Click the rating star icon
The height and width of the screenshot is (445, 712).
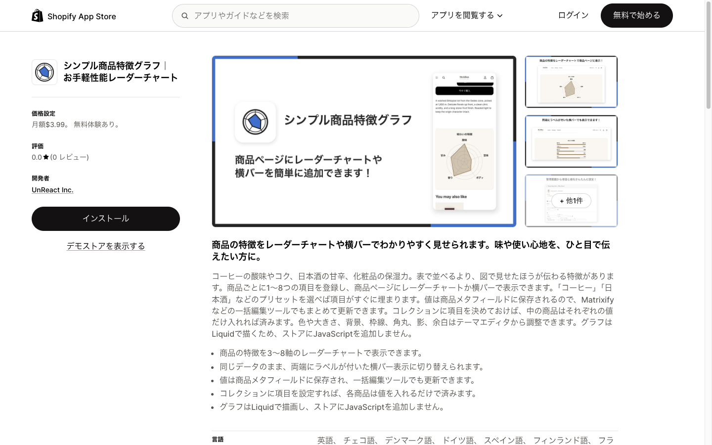tap(46, 157)
